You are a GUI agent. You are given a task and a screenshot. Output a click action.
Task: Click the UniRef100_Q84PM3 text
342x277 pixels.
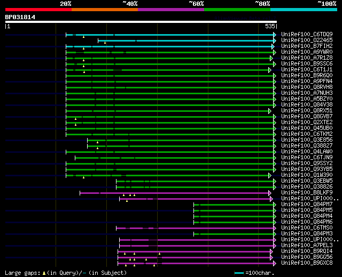(307, 234)
